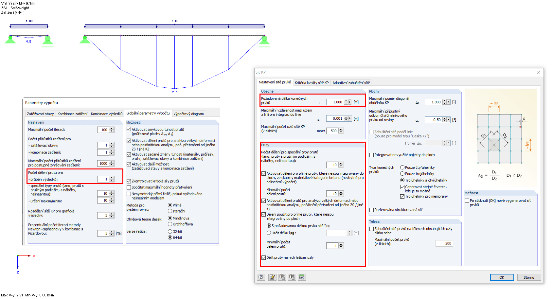
Task: Click the ΔD diagonal ratio field 1.800
Action: coord(433,102)
